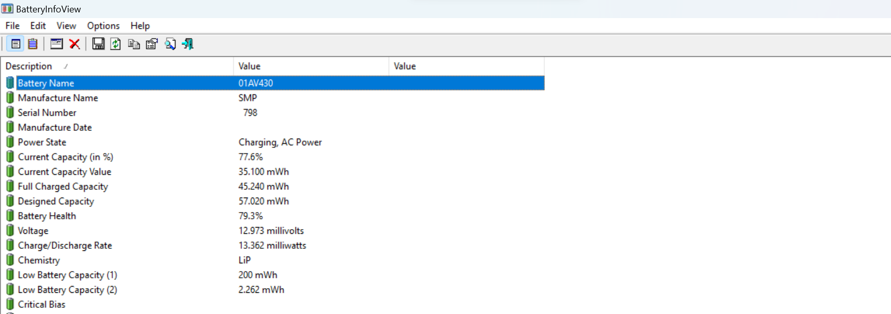
Task: Click the 2.262 mWh value
Action: tap(262, 290)
